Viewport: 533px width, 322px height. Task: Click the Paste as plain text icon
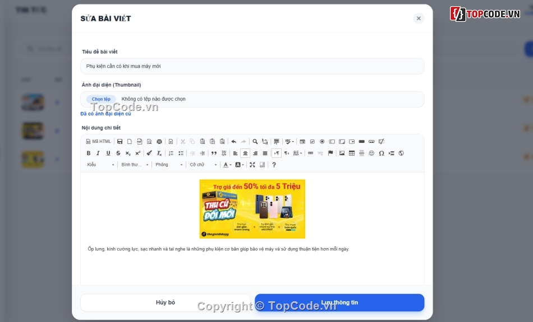tap(212, 142)
